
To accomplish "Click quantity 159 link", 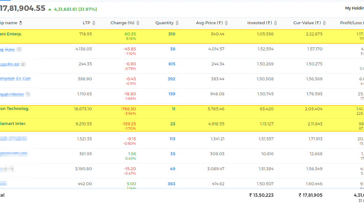I will tap(172, 94).
